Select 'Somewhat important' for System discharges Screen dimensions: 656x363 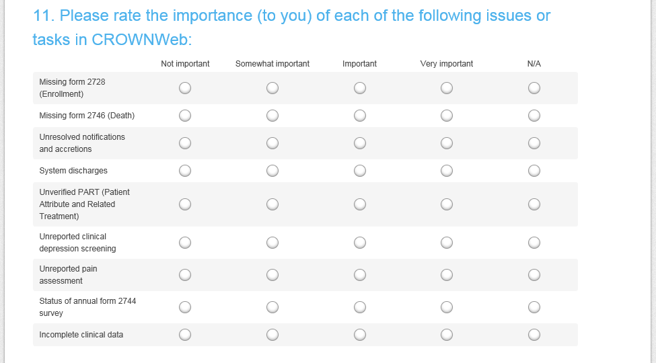point(272,171)
